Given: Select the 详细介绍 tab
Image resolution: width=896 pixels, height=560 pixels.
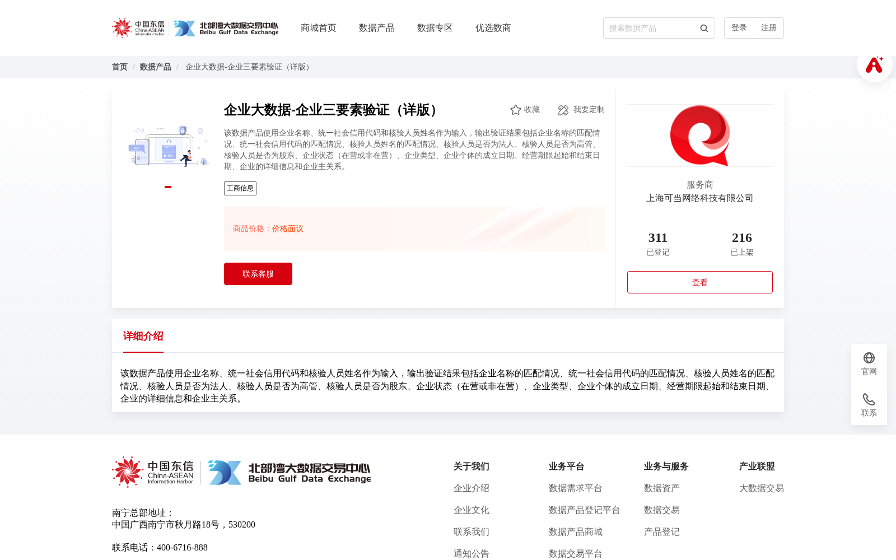Looking at the screenshot, I should [143, 337].
